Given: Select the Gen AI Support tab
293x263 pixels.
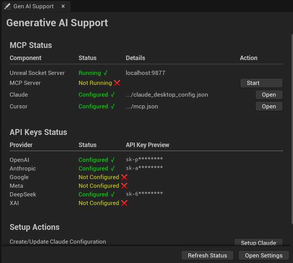Looking at the screenshot, I should tap(34, 6).
